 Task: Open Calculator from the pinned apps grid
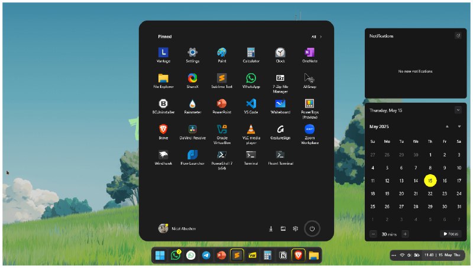[x=251, y=55]
